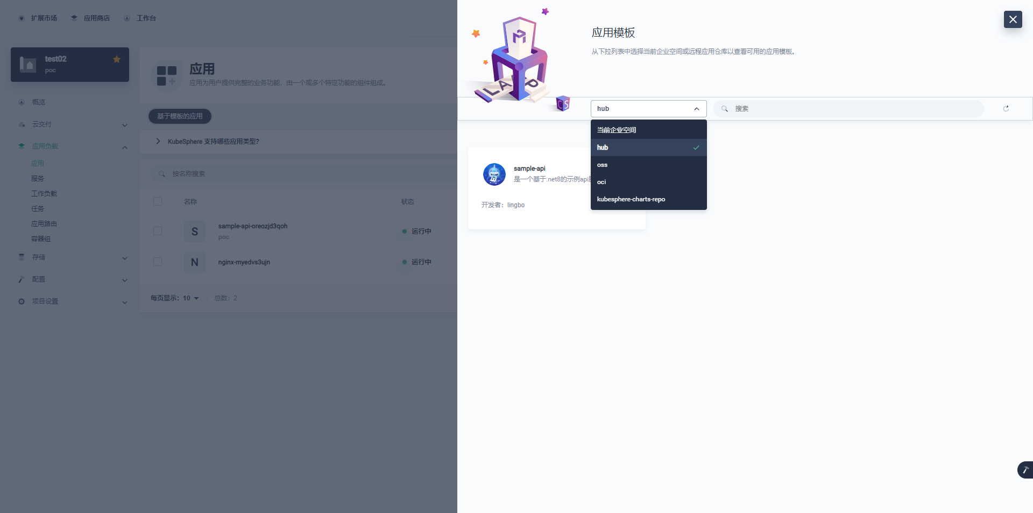Open the 应用商店 link in top bar

tap(96, 18)
